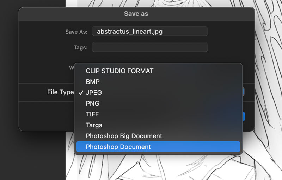Image resolution: width=282 pixels, height=180 pixels.
Task: Keep JPEG as the file type
Action: coord(94,93)
